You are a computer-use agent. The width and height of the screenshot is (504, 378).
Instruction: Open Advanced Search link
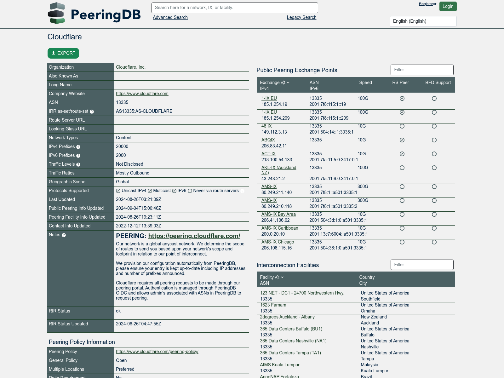point(170,17)
